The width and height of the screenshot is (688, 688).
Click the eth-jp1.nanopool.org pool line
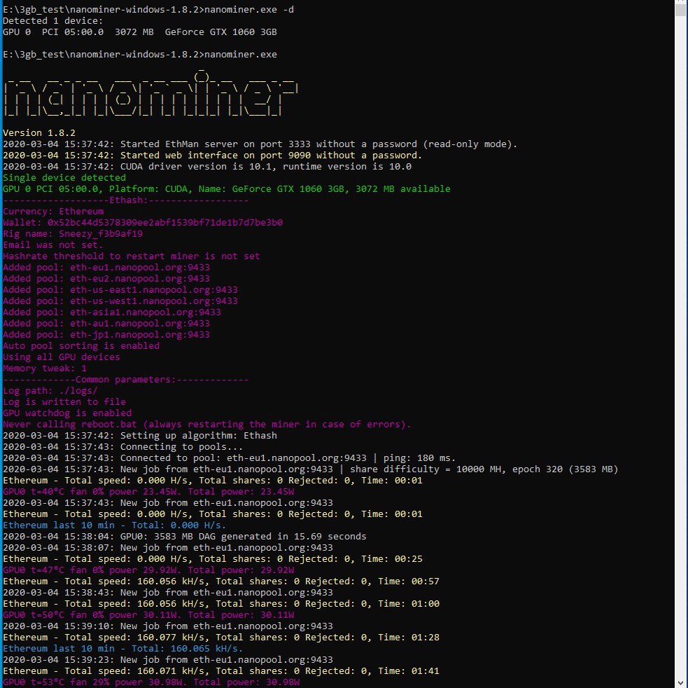coord(106,334)
